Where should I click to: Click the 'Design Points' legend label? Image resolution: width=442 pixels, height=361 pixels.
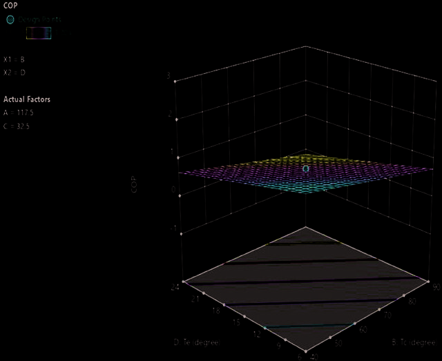pyautogui.click(x=40, y=19)
